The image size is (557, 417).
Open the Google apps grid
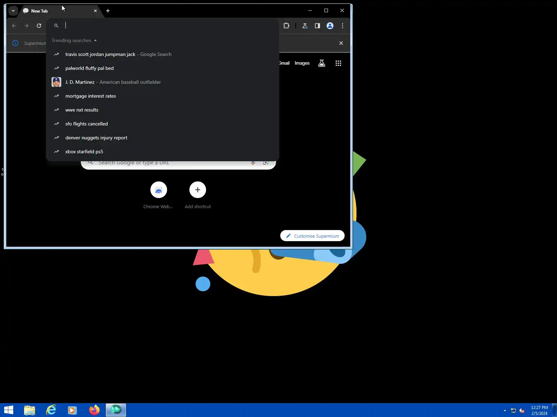click(338, 63)
